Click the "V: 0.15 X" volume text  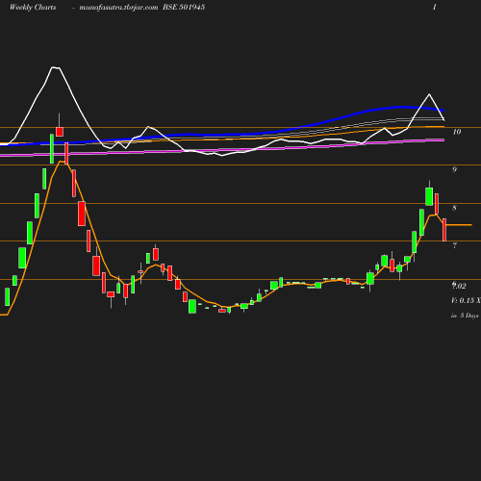(466, 300)
